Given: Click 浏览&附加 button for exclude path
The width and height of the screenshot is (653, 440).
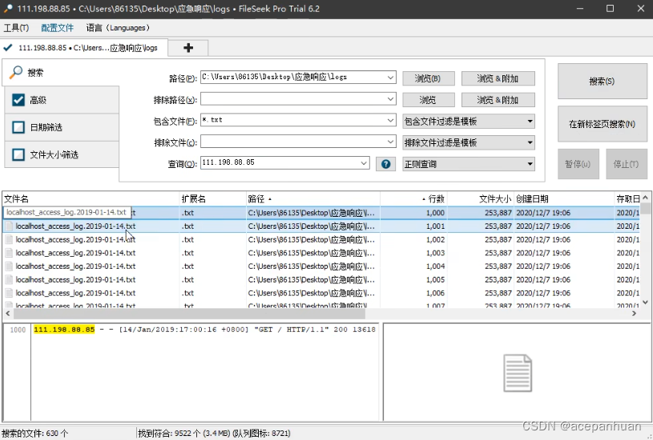Looking at the screenshot, I should [x=498, y=100].
